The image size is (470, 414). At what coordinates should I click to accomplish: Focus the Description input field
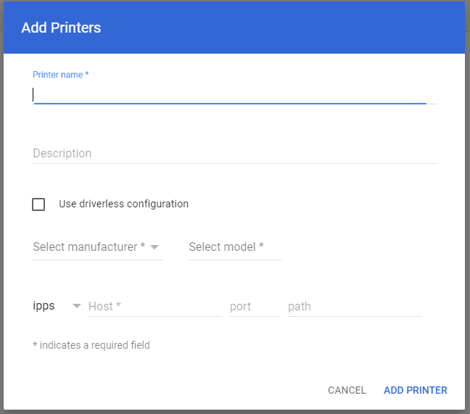coord(234,154)
